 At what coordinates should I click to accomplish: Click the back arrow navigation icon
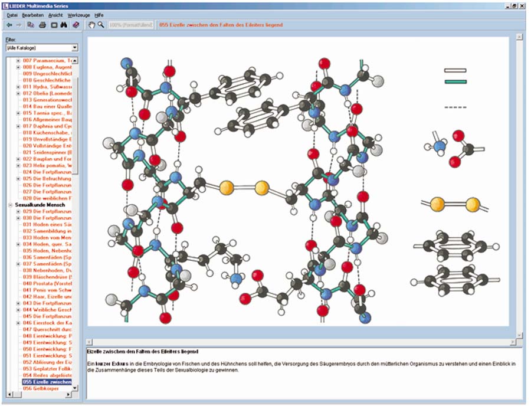coord(9,25)
